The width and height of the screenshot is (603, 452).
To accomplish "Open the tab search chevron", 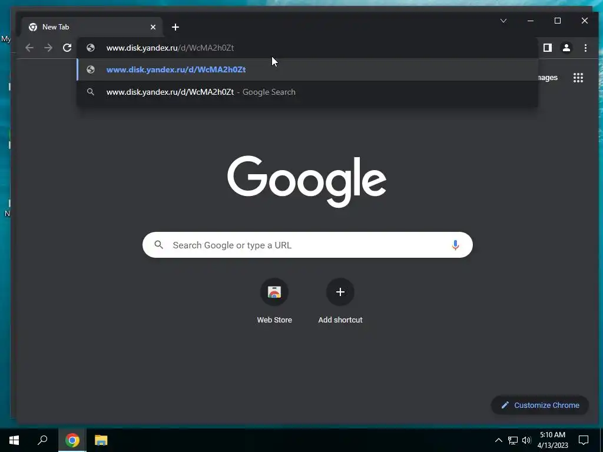I will 503,21.
